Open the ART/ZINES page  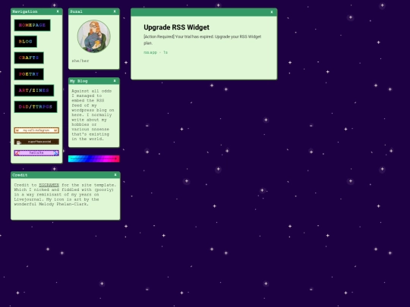(34, 90)
